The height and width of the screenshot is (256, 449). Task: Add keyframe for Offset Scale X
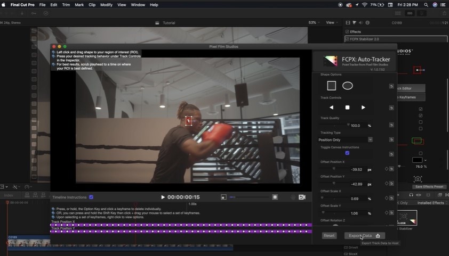[386, 198]
